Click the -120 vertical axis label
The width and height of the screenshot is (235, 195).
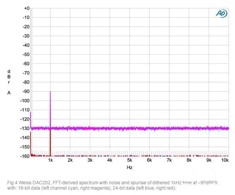click(x=25, y=119)
